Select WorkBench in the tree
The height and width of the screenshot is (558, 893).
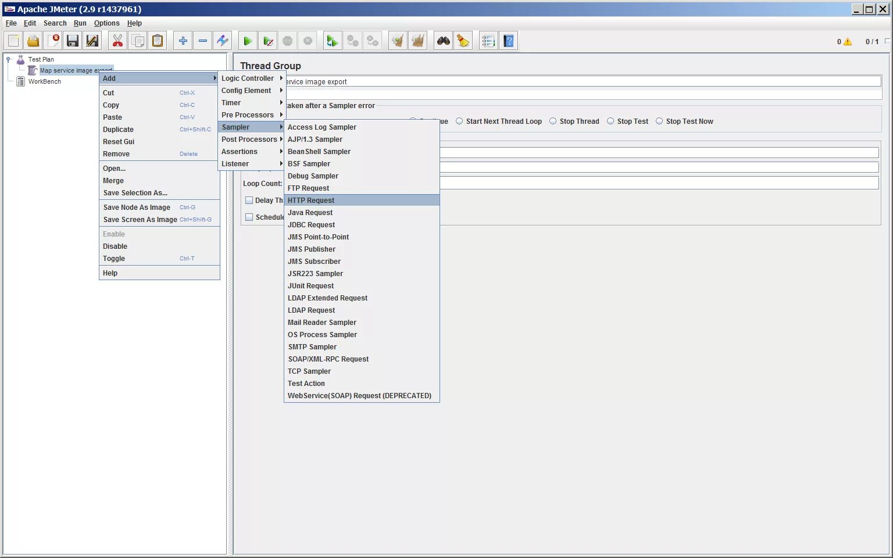pos(44,81)
